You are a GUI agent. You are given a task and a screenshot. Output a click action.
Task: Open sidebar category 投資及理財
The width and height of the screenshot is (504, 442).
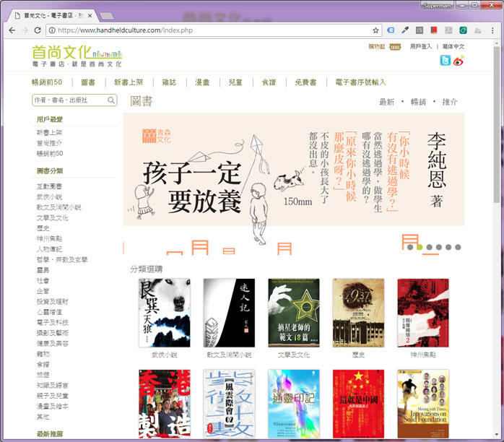point(53,301)
